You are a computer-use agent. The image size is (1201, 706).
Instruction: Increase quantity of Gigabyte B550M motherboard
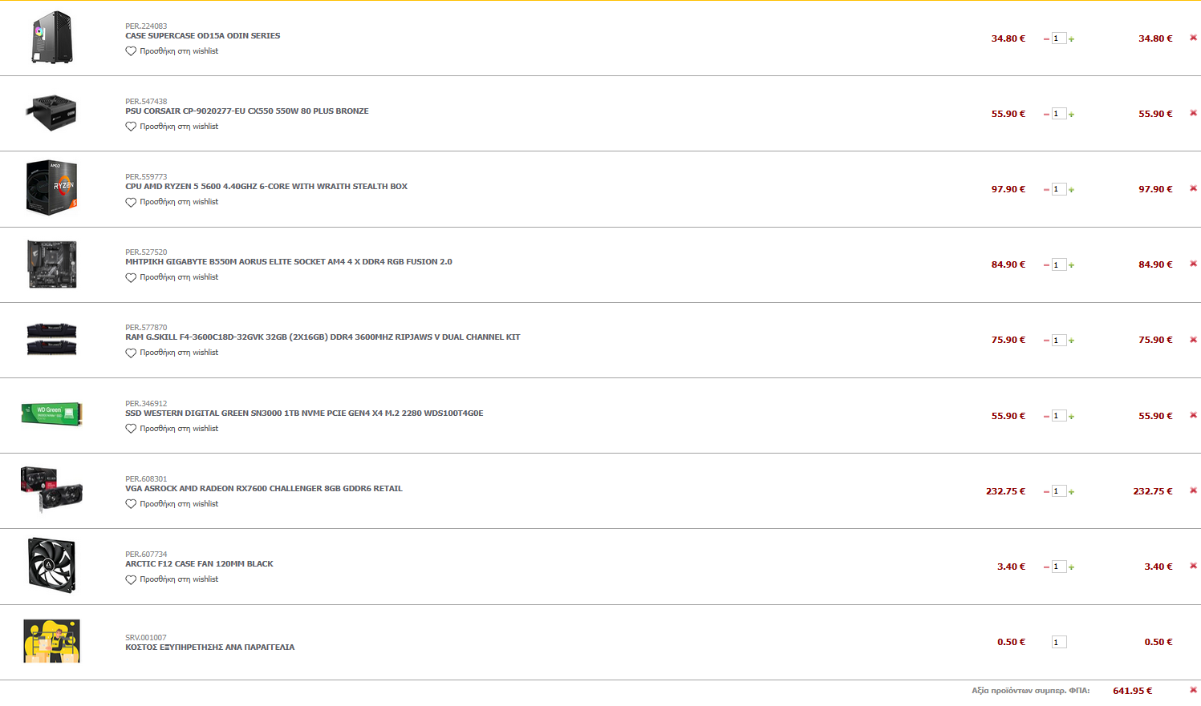[1071, 265]
